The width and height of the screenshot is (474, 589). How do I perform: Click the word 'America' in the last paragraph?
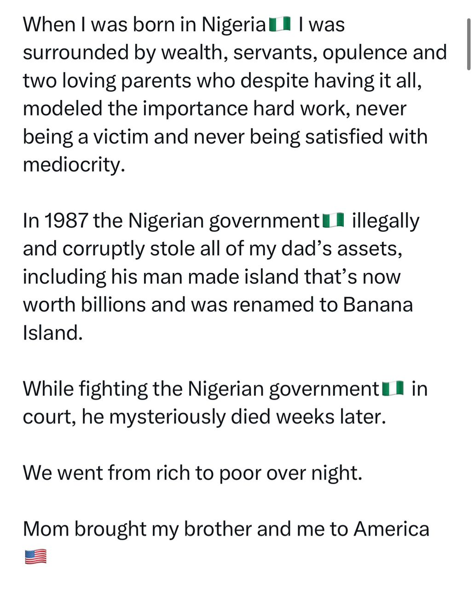pyautogui.click(x=391, y=529)
